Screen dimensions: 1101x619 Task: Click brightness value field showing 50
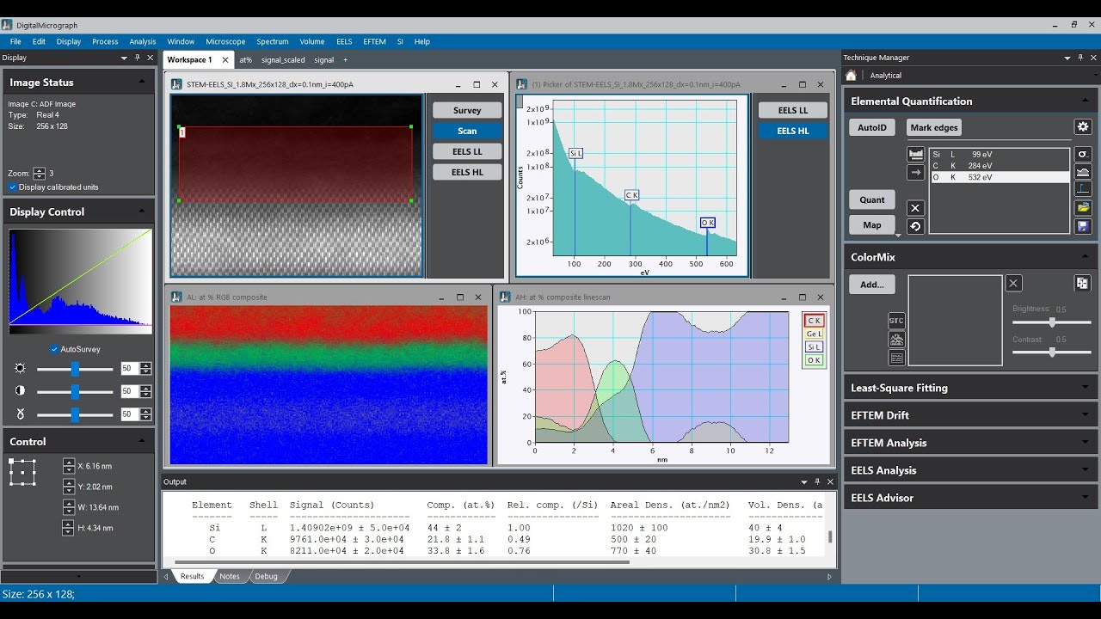(130, 368)
